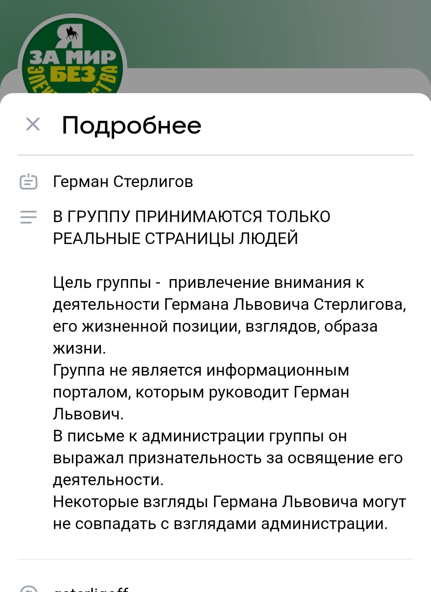Tap the words не совпадать с взглядами администрации
Image resolution: width=431 pixels, height=592 pixels.
220,524
